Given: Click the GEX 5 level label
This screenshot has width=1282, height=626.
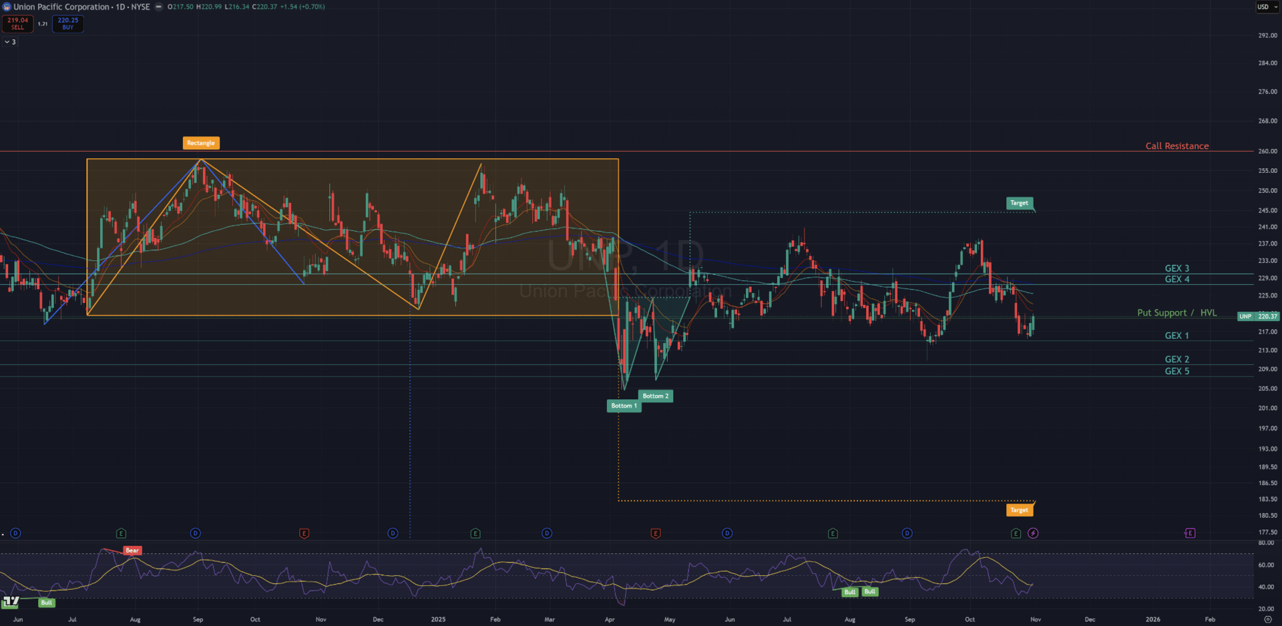Looking at the screenshot, I should [1177, 371].
